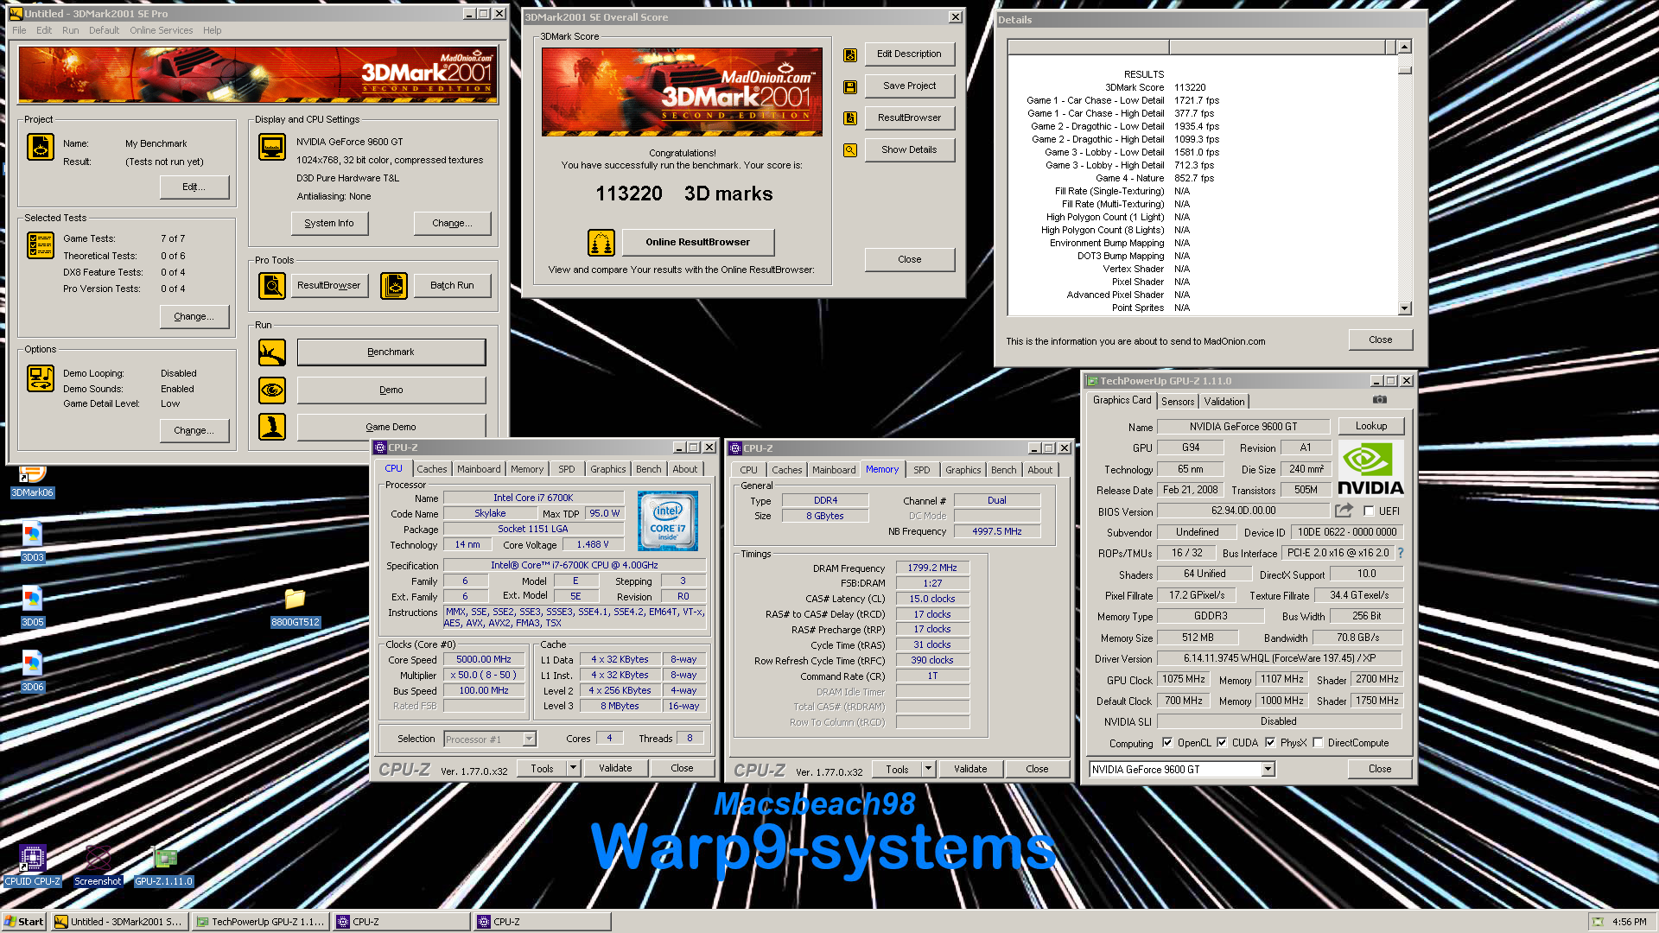
Task: Click the Intel Core i7 logo in CPU-Z
Action: click(x=668, y=521)
